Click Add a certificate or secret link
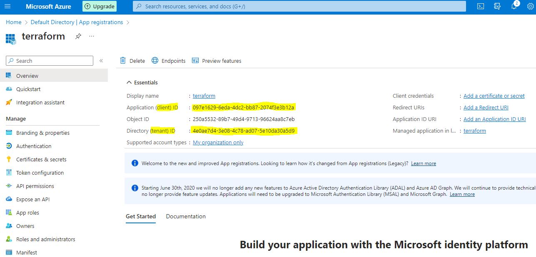The height and width of the screenshot is (257, 536). [494, 96]
